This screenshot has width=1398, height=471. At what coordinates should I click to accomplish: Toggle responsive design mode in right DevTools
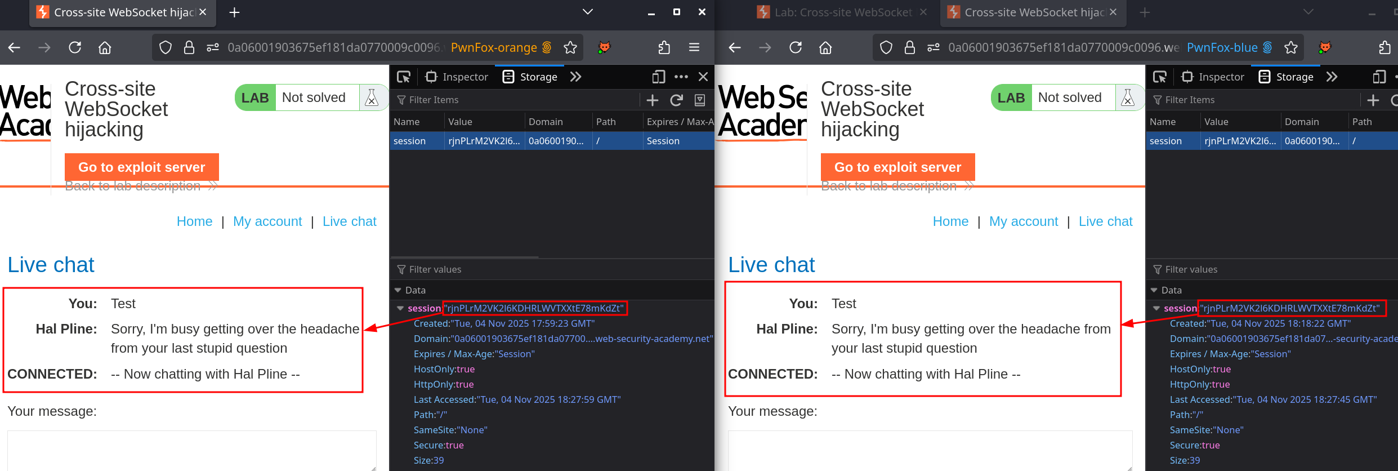coord(1379,77)
